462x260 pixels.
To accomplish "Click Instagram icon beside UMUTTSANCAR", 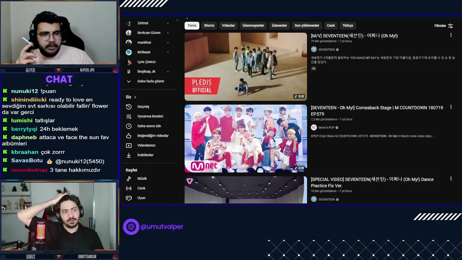I will coord(116,257).
